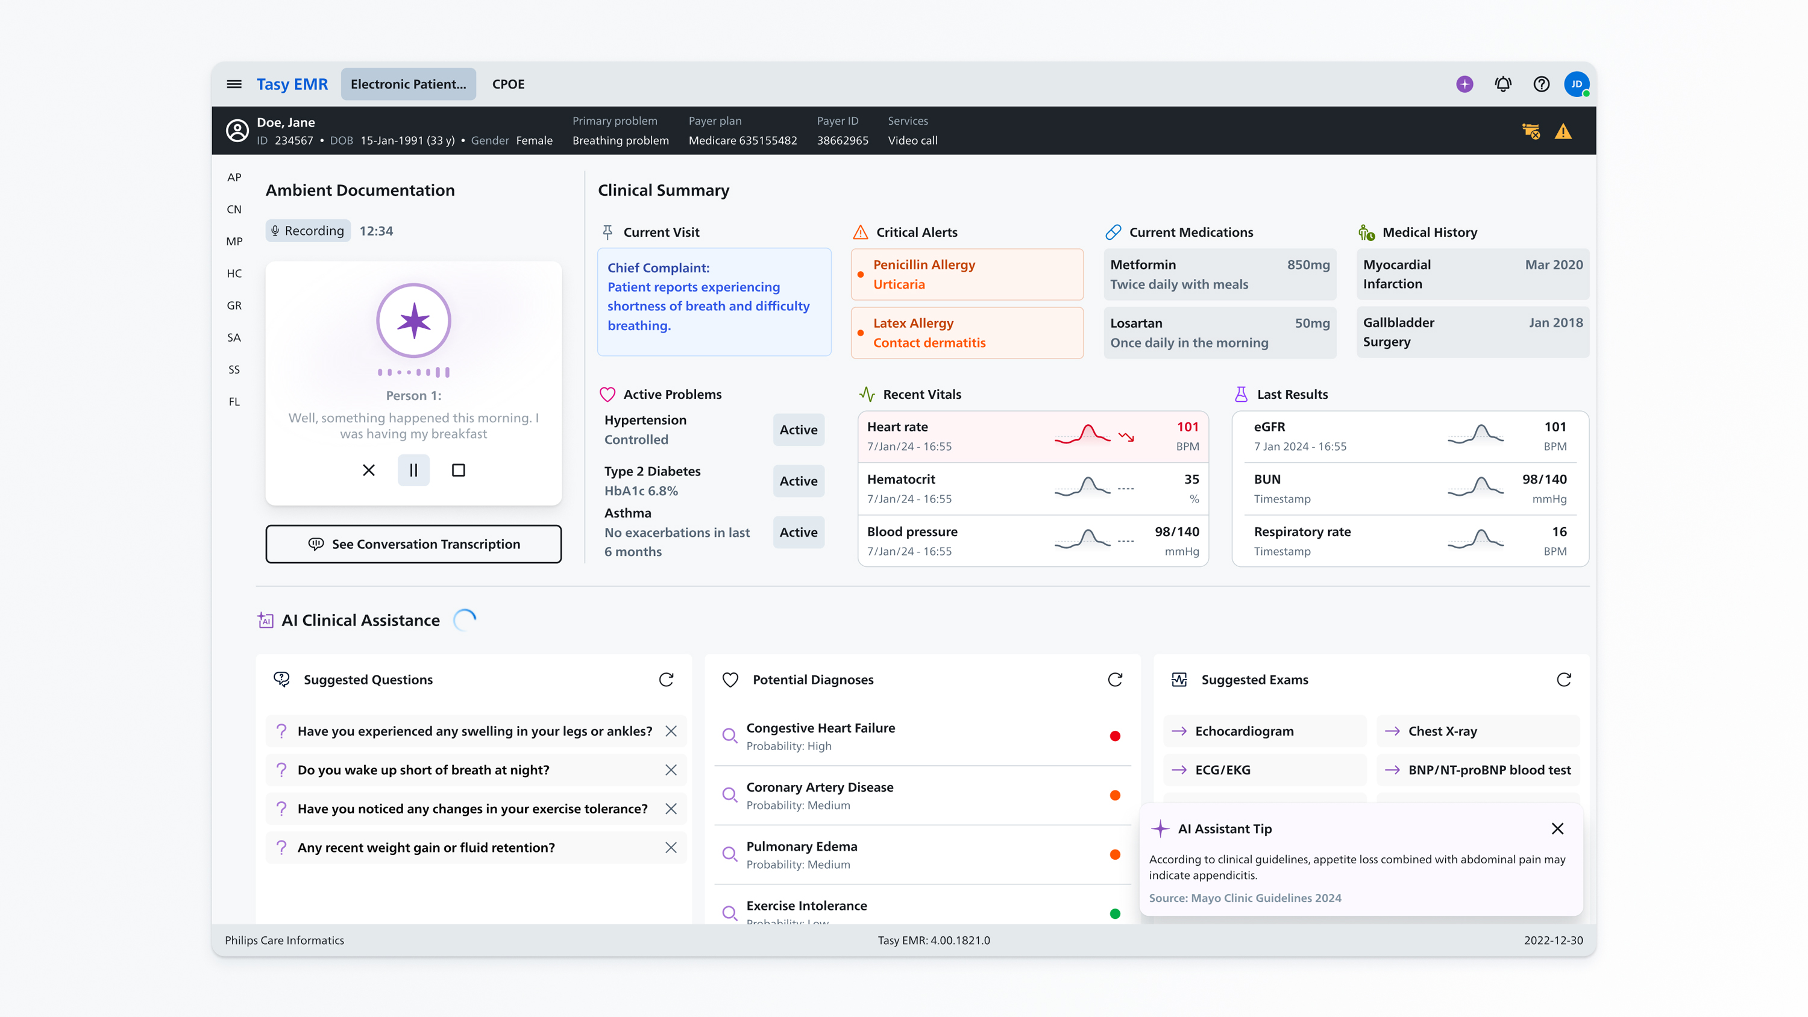This screenshot has width=1808, height=1017.
Task: Switch to the CPOE tab
Action: click(507, 84)
